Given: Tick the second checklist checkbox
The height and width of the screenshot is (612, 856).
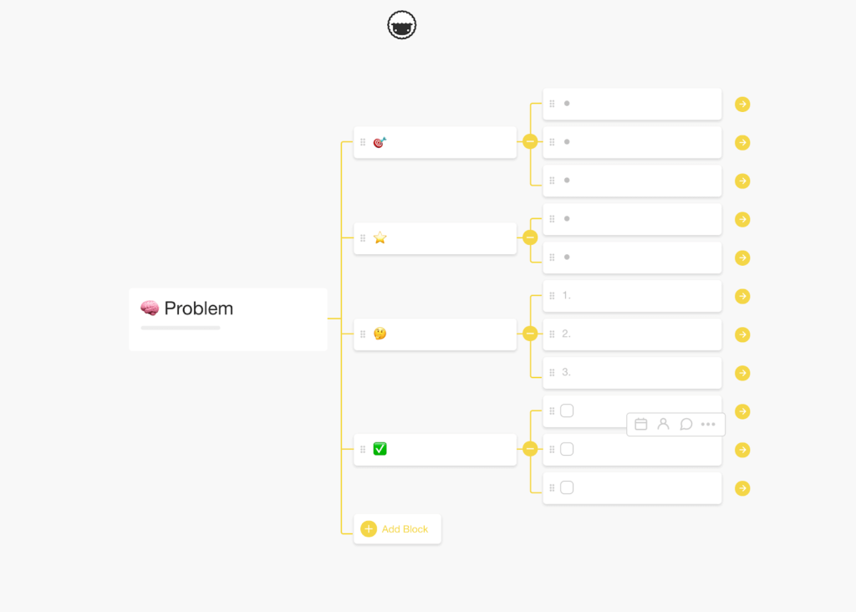Looking at the screenshot, I should 567,449.
